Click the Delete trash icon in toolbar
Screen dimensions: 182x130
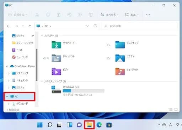tap(91, 15)
